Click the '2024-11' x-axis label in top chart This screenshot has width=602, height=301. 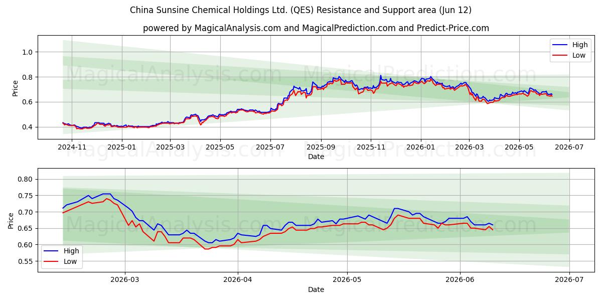[x=72, y=147]
